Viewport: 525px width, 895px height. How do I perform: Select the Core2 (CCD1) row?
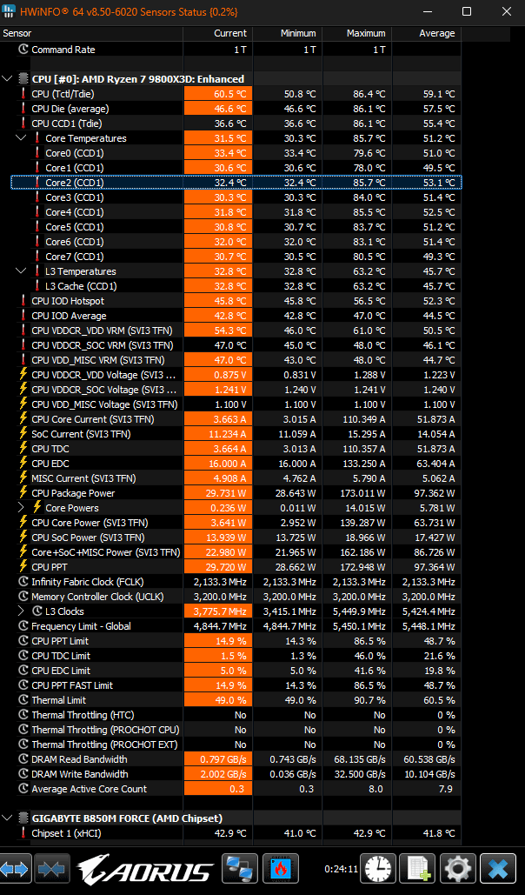236,182
